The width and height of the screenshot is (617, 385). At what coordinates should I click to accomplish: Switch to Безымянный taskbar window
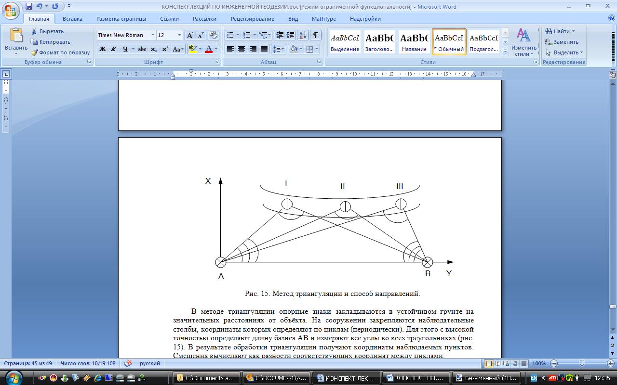[x=487, y=378]
